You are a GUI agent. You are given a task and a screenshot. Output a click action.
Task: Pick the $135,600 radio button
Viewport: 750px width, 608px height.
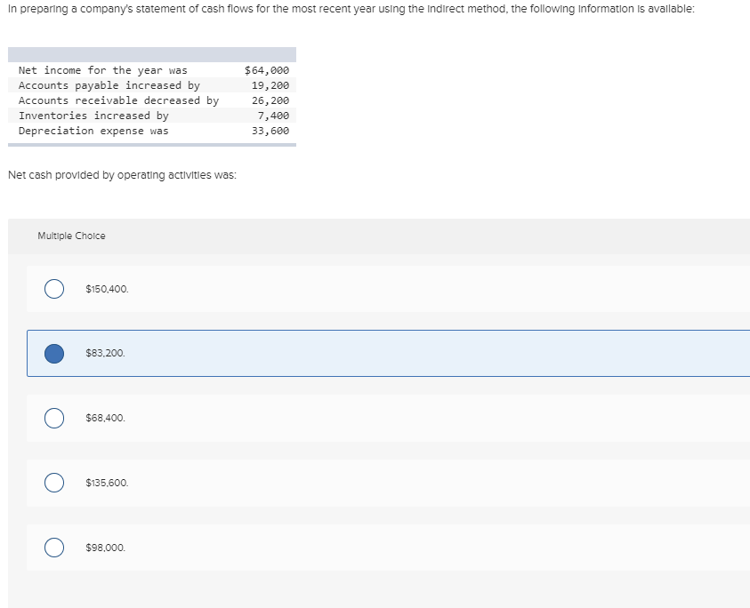(54, 483)
